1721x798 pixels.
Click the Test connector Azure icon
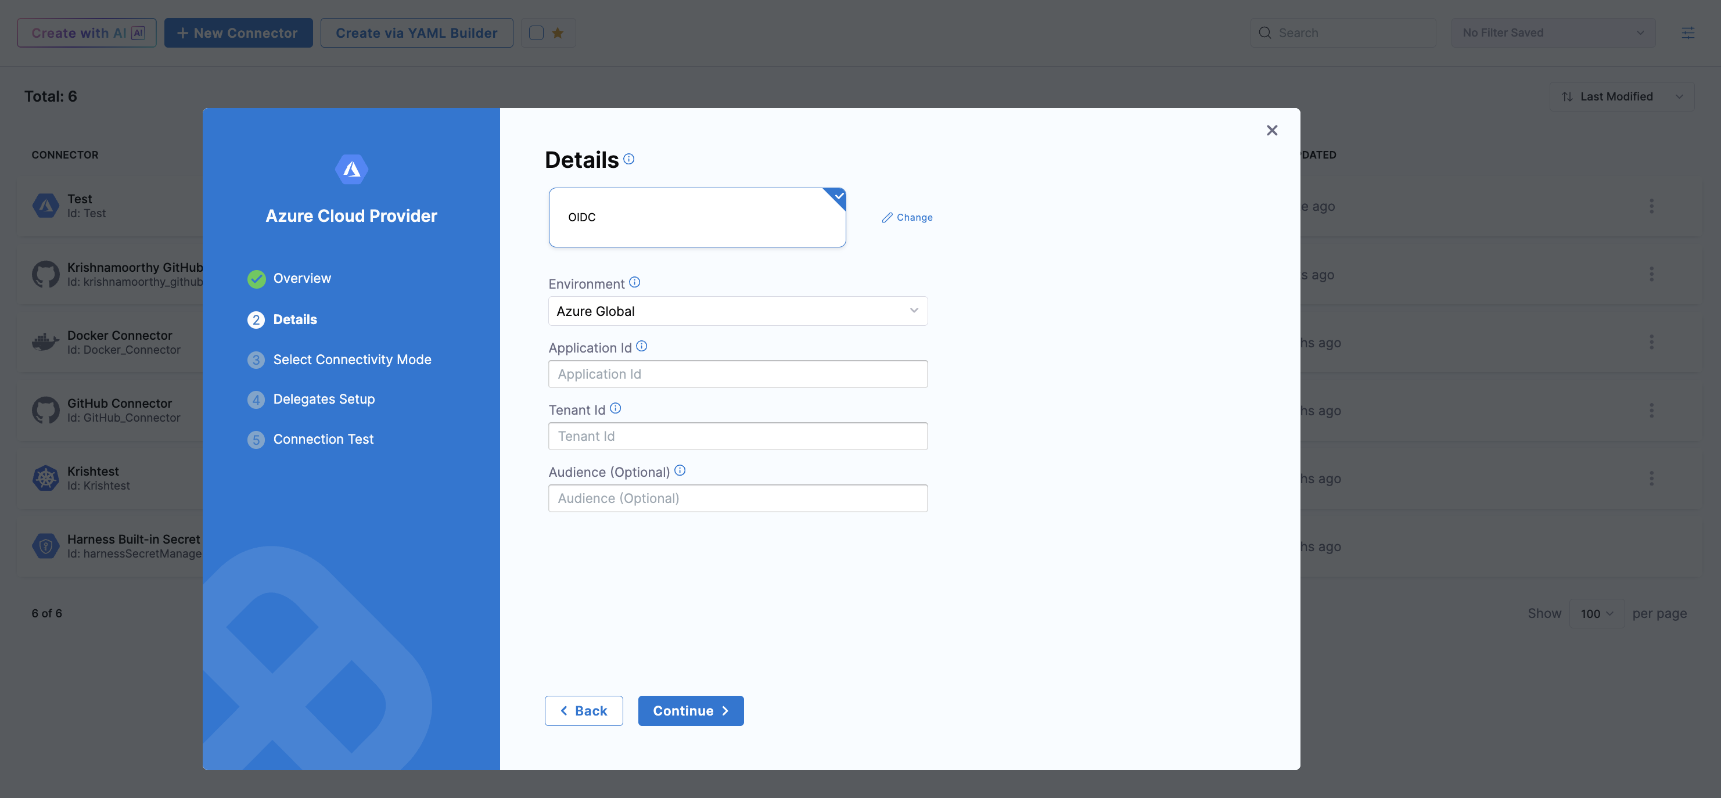(45, 206)
